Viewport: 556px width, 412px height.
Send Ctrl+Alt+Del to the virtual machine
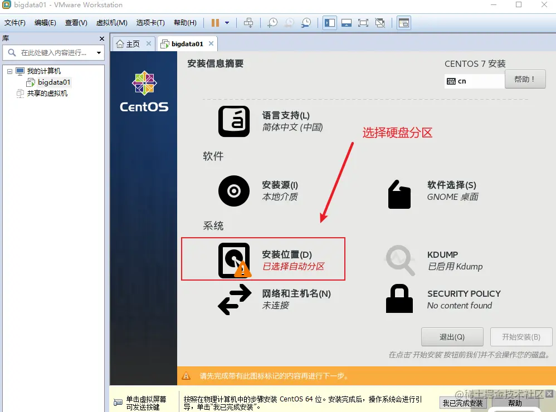(x=248, y=23)
